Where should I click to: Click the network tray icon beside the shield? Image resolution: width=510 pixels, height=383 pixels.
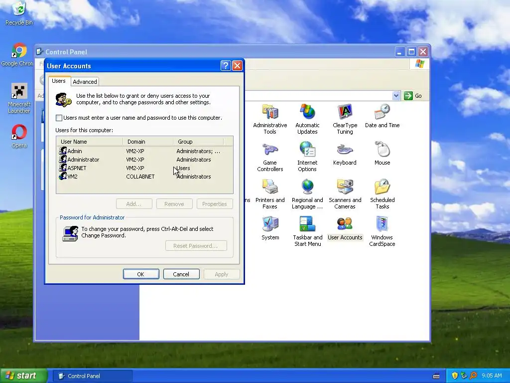click(x=464, y=376)
